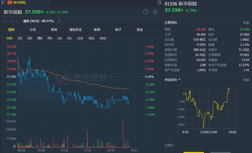252x153 pixels.
Task: Select the 5日 chart period
Action: click(x=20, y=38)
